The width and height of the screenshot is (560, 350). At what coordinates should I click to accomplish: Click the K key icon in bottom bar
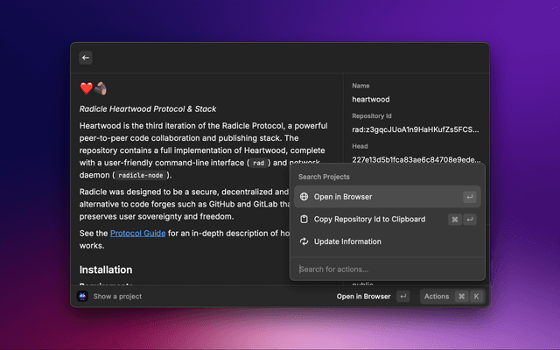coord(476,297)
